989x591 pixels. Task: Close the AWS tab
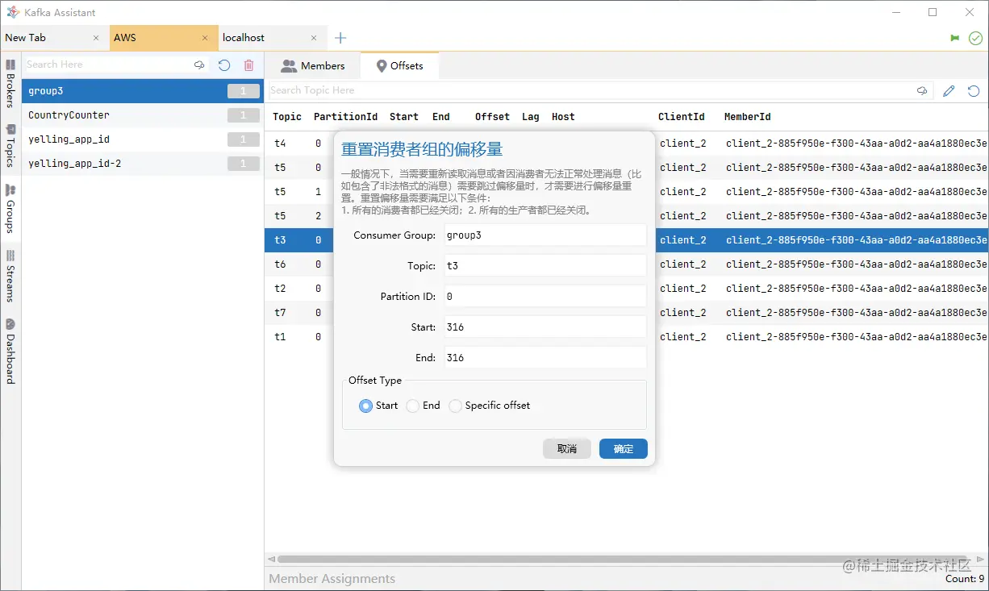[x=205, y=38]
